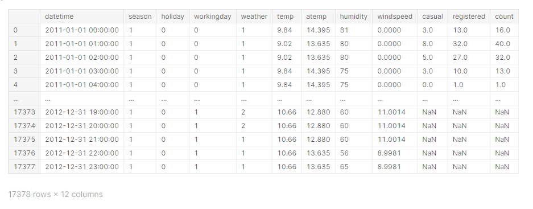Screen dimensions: 533x209
Task: Select datetime cell 2011-01-01 00:00:00
Action: pyautogui.click(x=82, y=30)
